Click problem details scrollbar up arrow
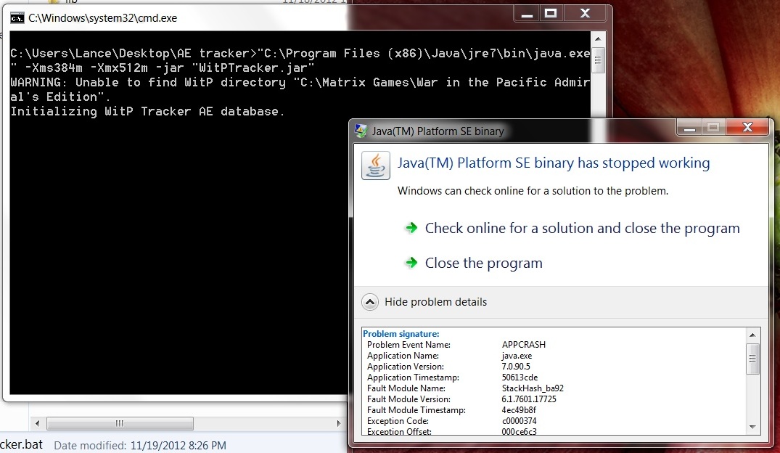 (752, 335)
